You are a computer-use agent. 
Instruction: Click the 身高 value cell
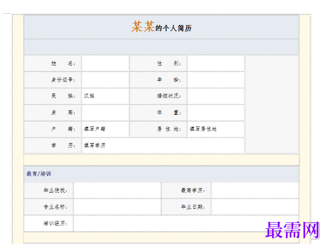105,112
